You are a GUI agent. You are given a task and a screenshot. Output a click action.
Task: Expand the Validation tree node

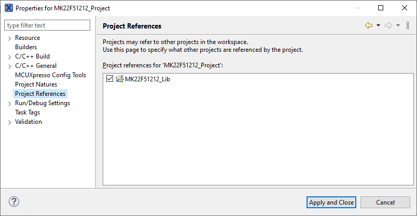coord(9,122)
